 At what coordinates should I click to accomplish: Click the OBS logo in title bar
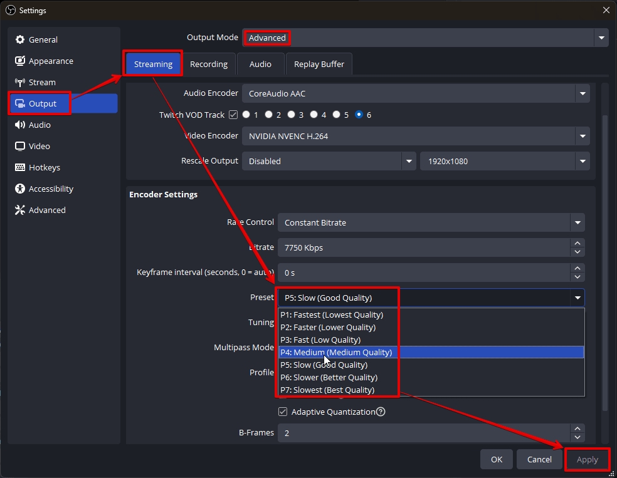tap(11, 10)
